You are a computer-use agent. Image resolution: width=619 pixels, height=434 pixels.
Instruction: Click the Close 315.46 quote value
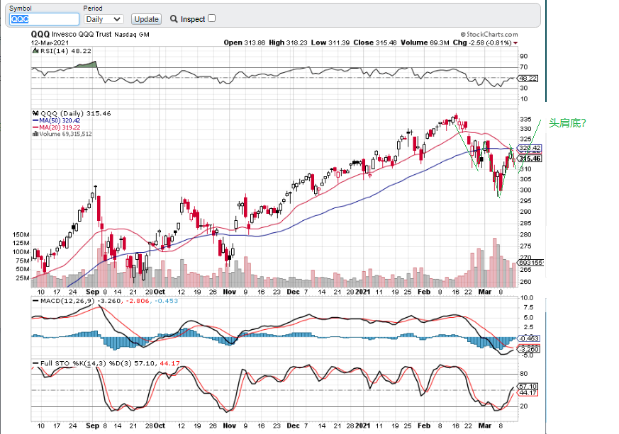(x=374, y=42)
